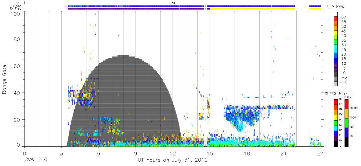361x166 pixels.
Task: Select the dark gray segment of ELEV colorbar
Action: click(x=336, y=75)
